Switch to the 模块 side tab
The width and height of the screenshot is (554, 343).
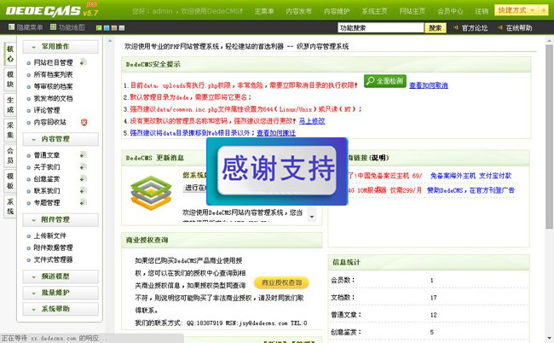[x=10, y=79]
